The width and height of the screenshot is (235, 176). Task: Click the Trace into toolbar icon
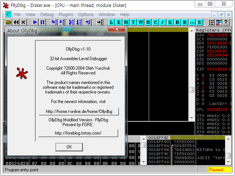[71, 22]
